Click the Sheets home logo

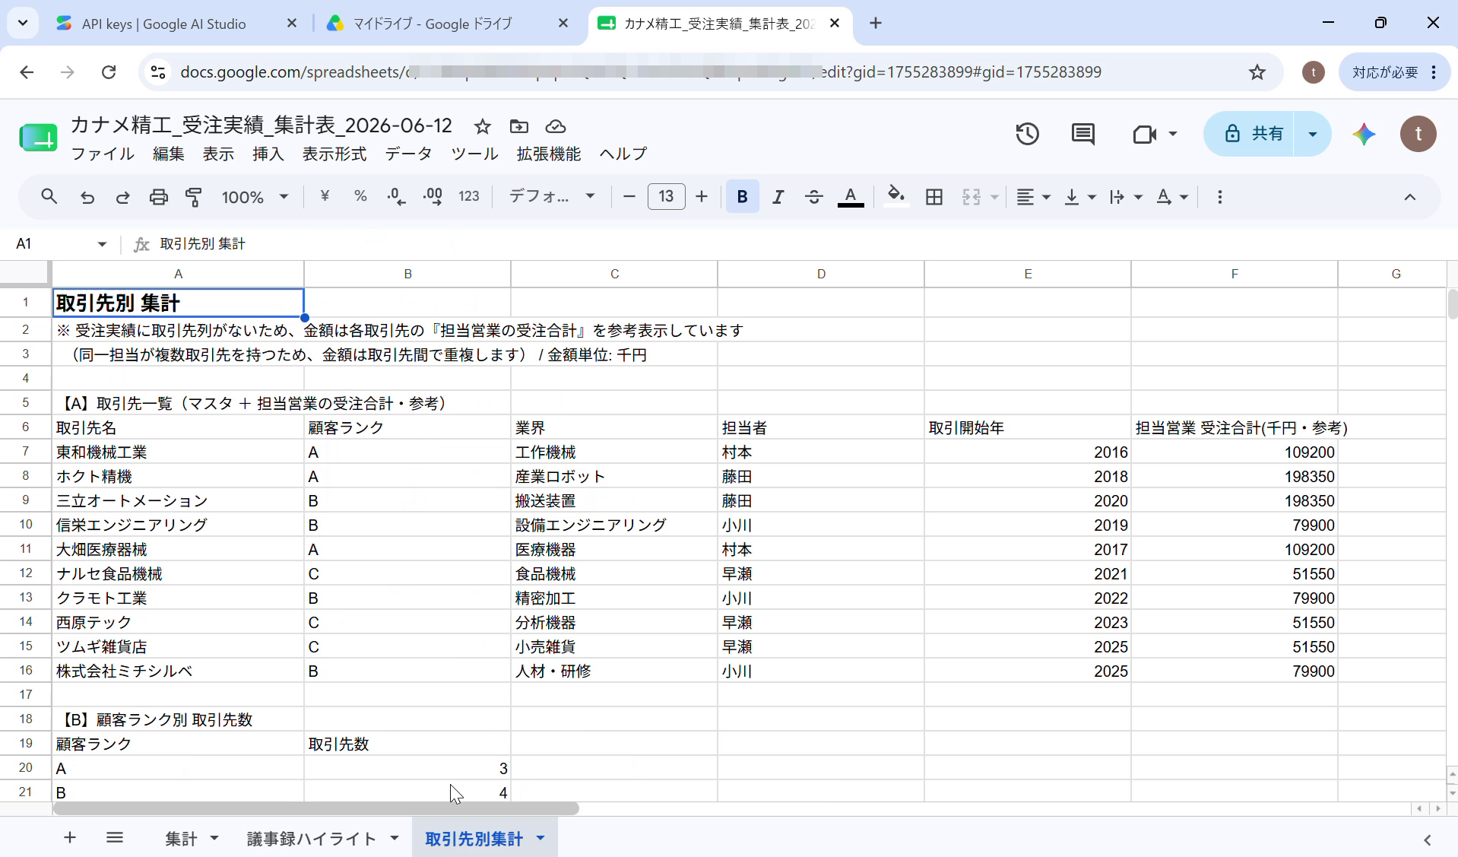38,138
